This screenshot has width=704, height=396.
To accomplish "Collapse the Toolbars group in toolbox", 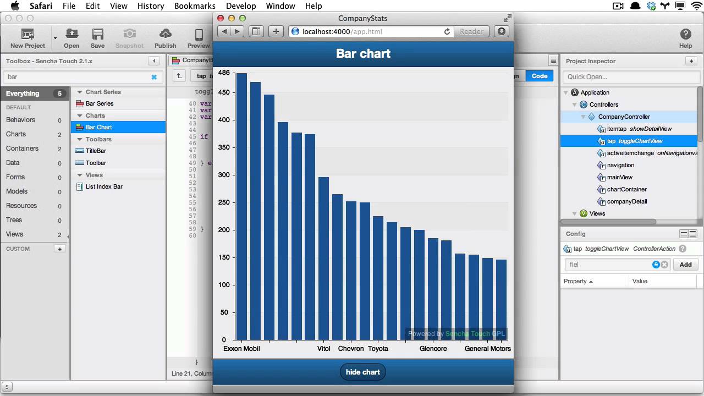I will [79, 139].
